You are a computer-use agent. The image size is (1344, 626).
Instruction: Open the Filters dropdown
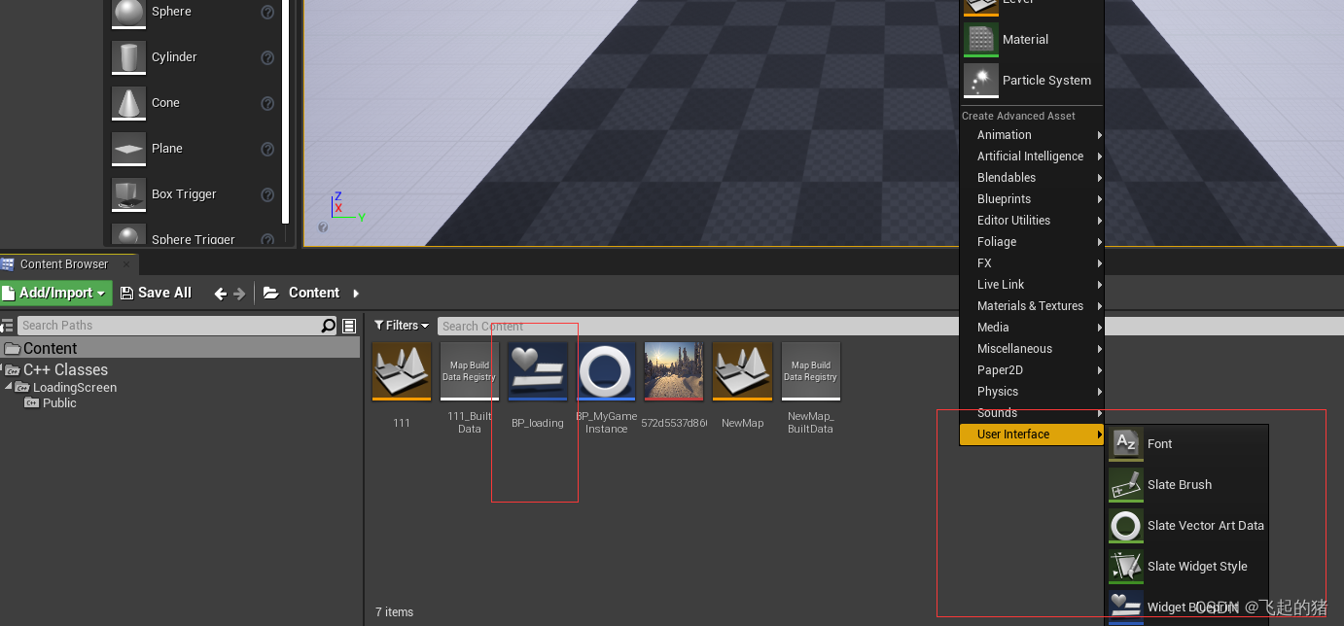click(402, 326)
